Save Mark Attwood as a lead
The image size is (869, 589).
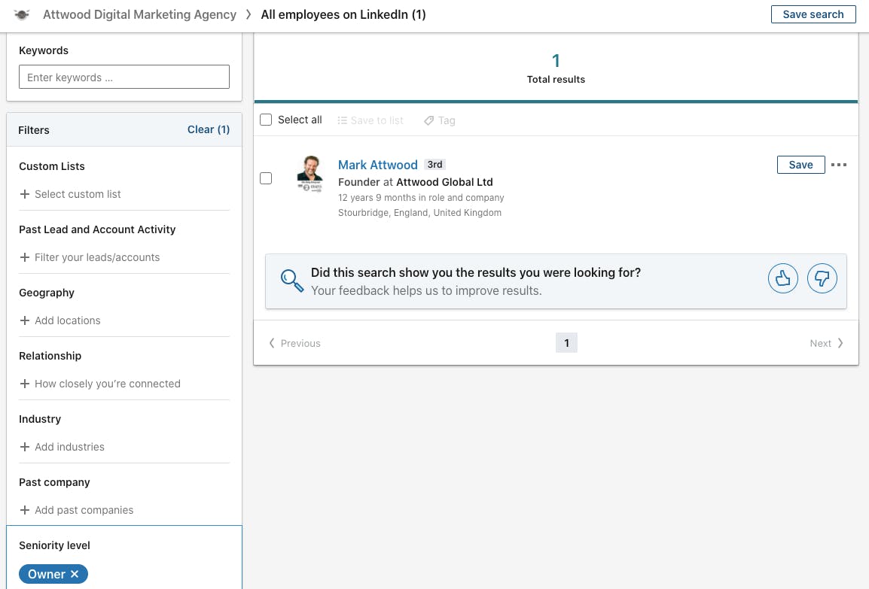point(800,165)
